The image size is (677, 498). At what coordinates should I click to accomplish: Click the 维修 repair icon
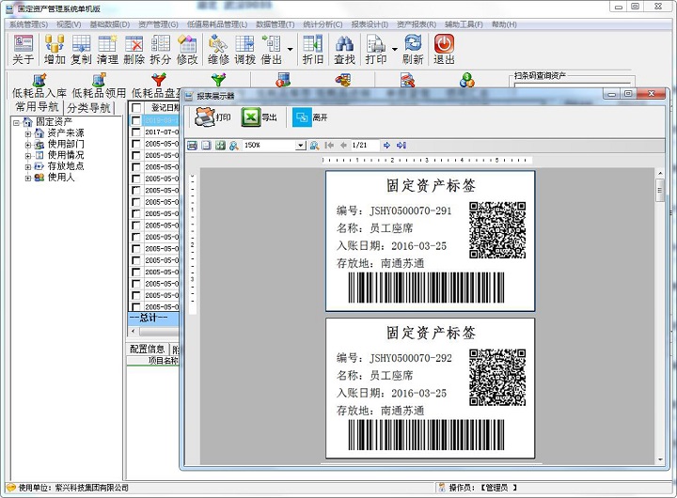(218, 50)
